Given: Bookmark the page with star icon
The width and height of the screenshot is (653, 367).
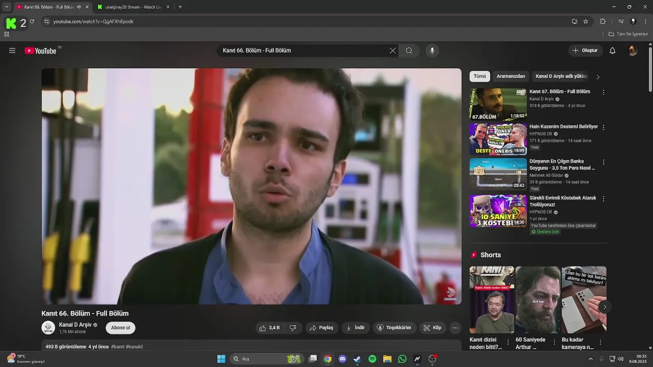Looking at the screenshot, I should (586, 21).
